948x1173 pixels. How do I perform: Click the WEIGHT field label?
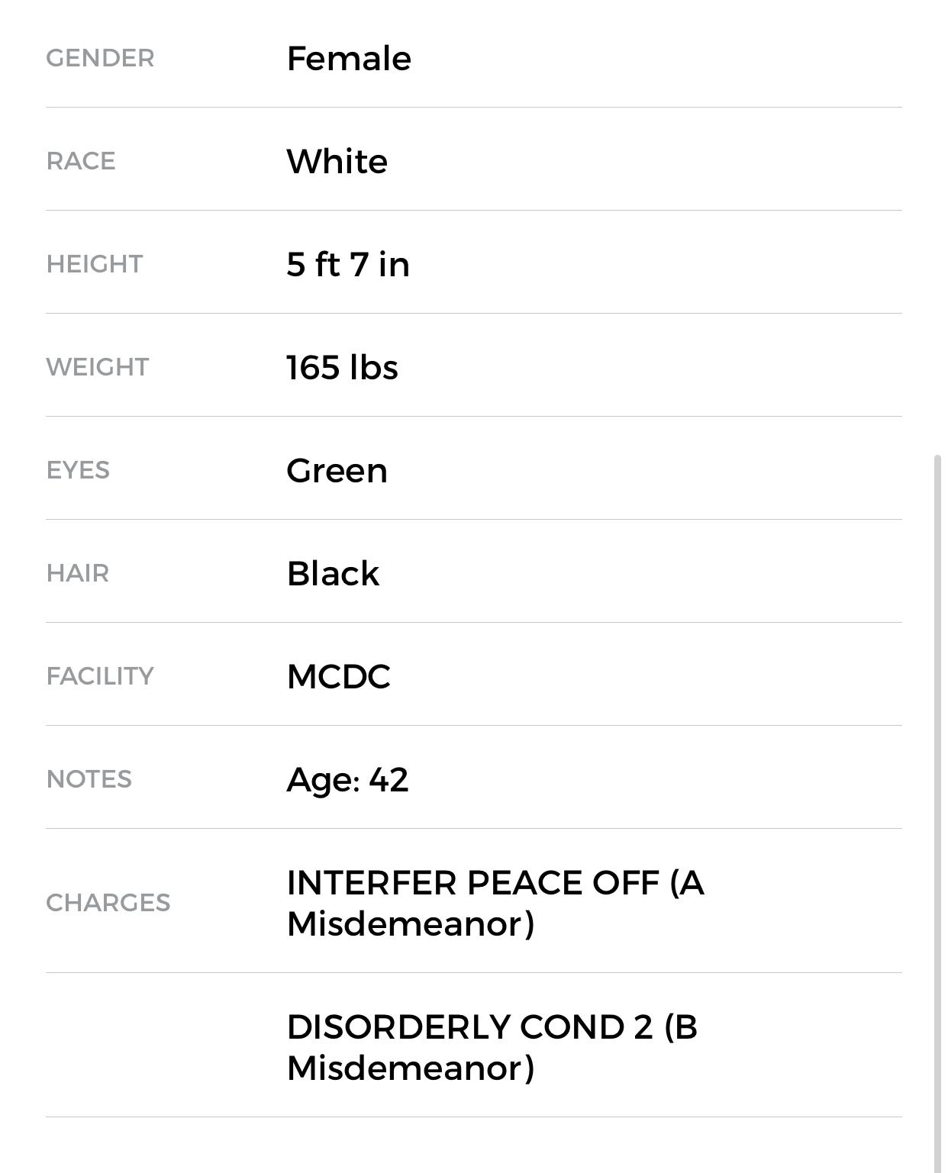click(x=97, y=367)
